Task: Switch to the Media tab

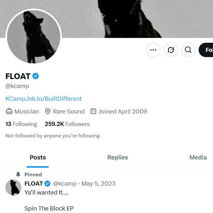Action: point(198,158)
